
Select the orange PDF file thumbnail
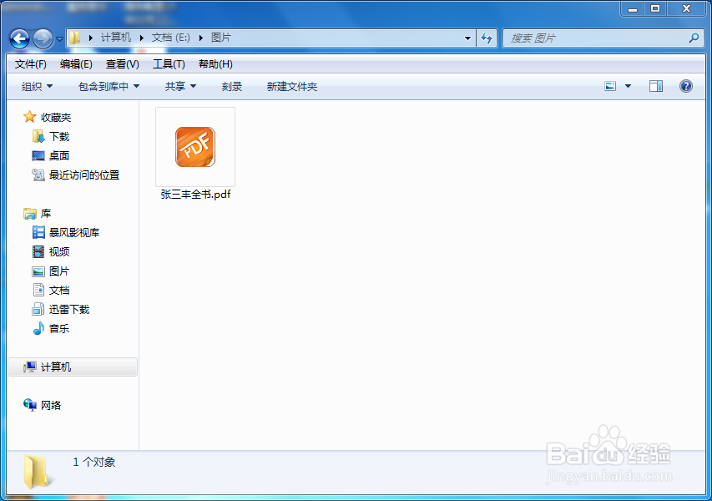(x=195, y=147)
